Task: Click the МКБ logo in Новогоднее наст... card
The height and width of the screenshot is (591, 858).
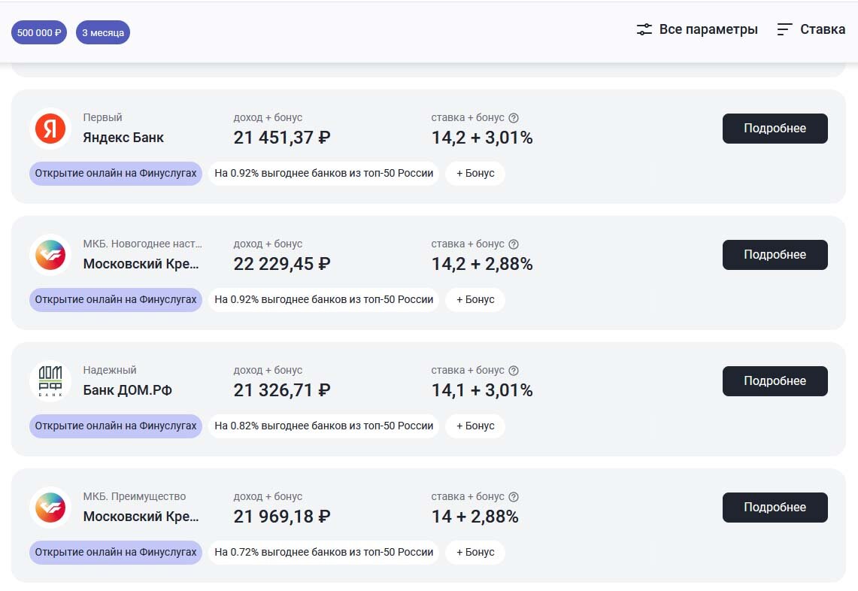Action: (50, 255)
